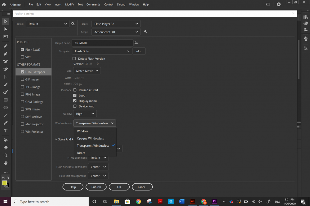This screenshot has width=310, height=206.
Task: Open the Library panel icon
Action: (306, 17)
